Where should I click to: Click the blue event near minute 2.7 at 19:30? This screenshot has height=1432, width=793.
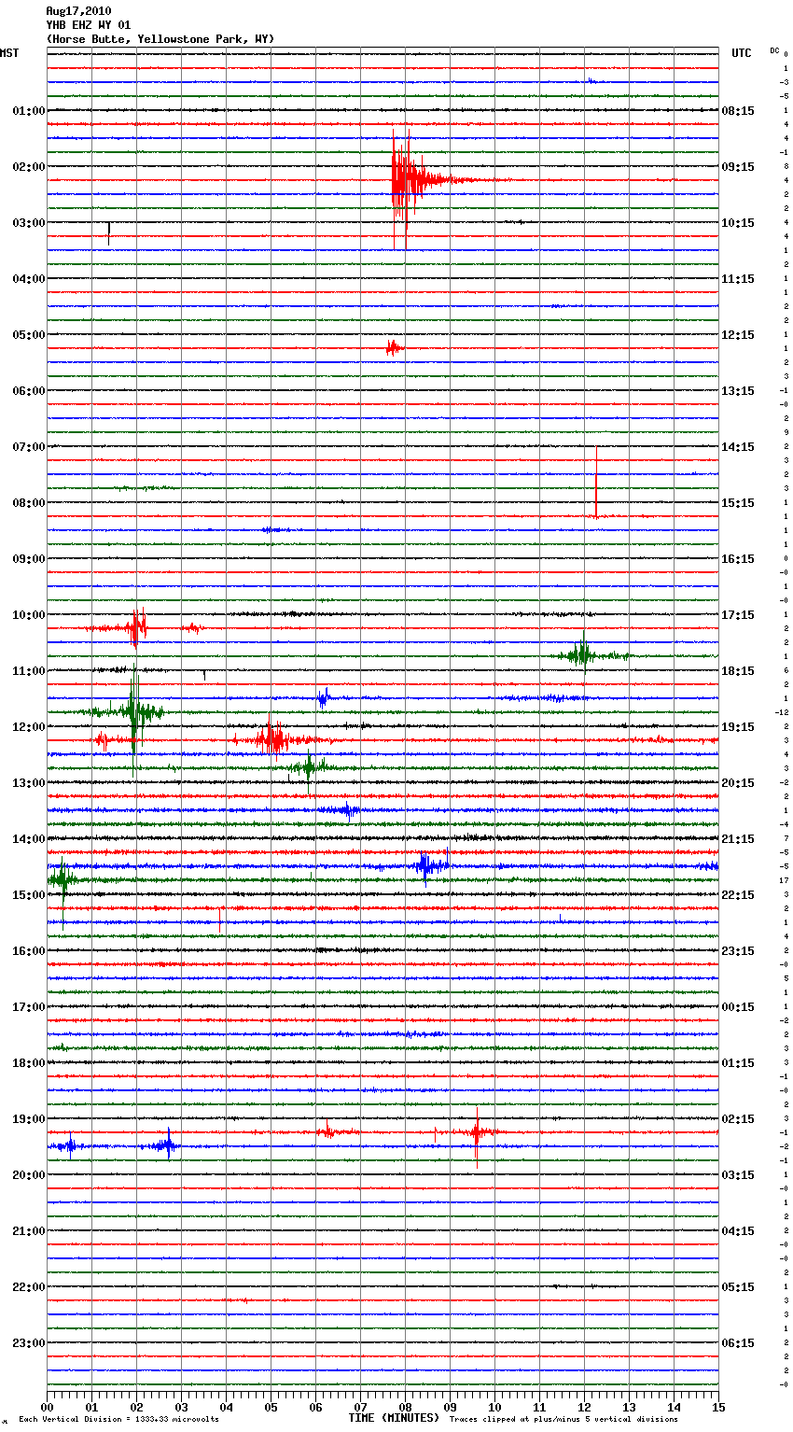(168, 1144)
